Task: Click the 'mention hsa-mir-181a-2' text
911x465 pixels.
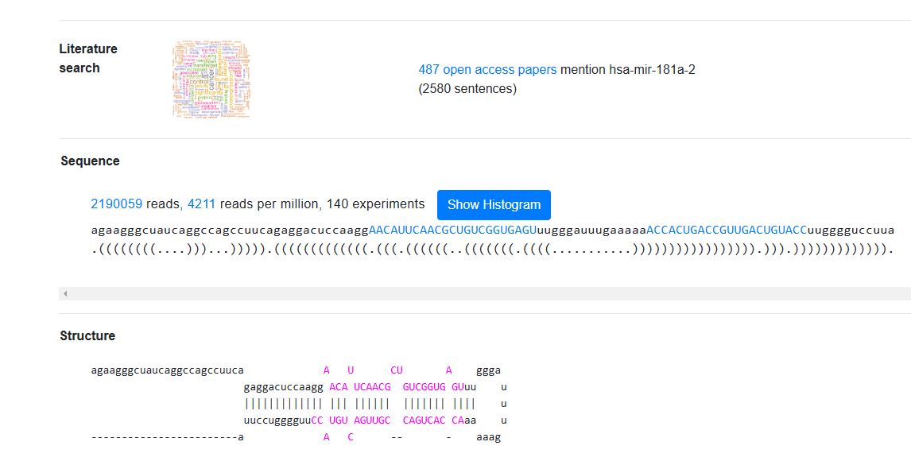Action: [628, 70]
